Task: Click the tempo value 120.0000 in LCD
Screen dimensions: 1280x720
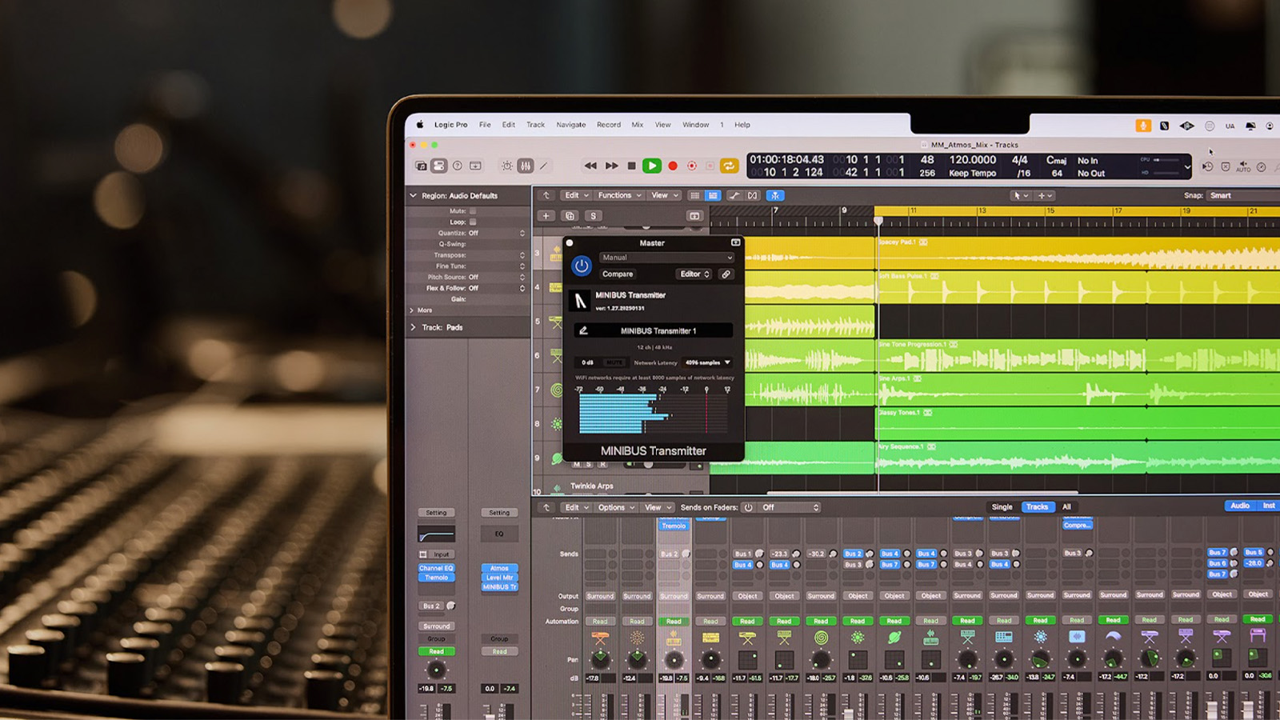Action: coord(972,160)
